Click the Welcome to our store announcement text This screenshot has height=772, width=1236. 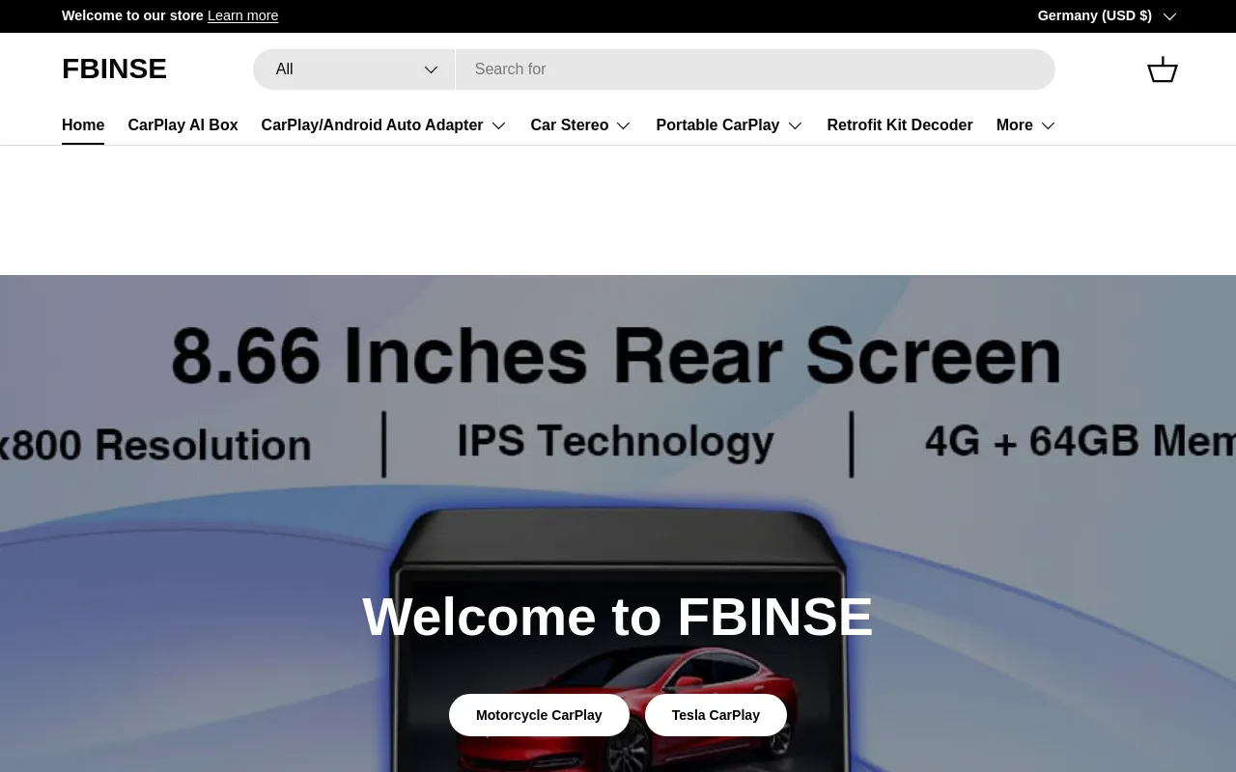pos(132,15)
